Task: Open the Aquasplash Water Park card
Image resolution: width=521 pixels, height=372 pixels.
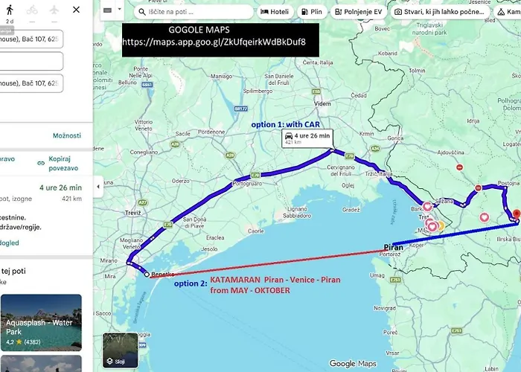Action: coord(41,321)
